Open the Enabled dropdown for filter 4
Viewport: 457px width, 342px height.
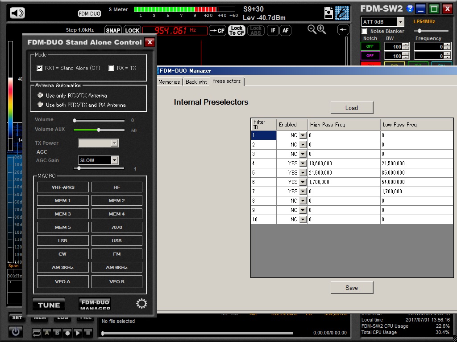pyautogui.click(x=303, y=163)
